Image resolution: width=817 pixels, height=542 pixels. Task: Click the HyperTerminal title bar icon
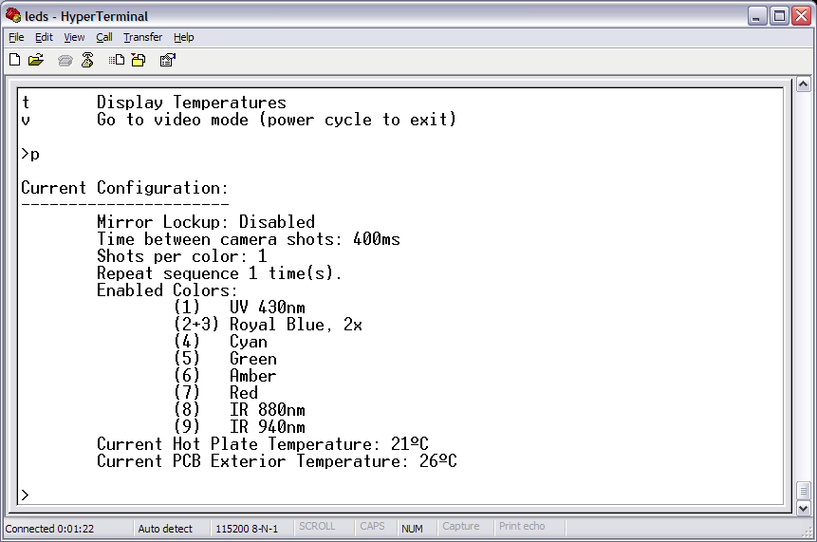pos(12,16)
